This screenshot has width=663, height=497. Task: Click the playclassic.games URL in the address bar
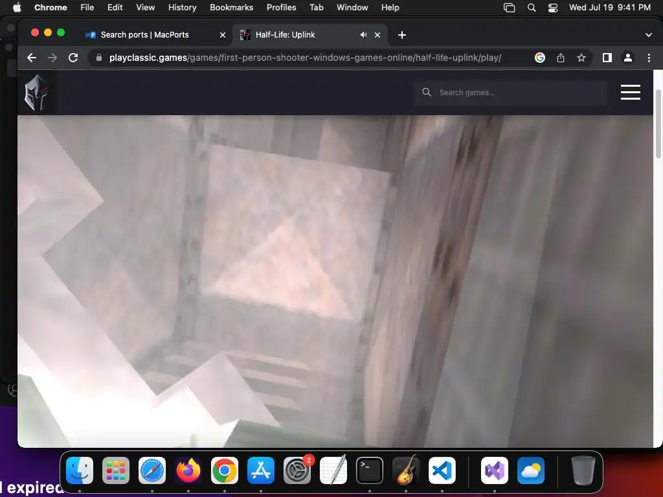coord(305,58)
